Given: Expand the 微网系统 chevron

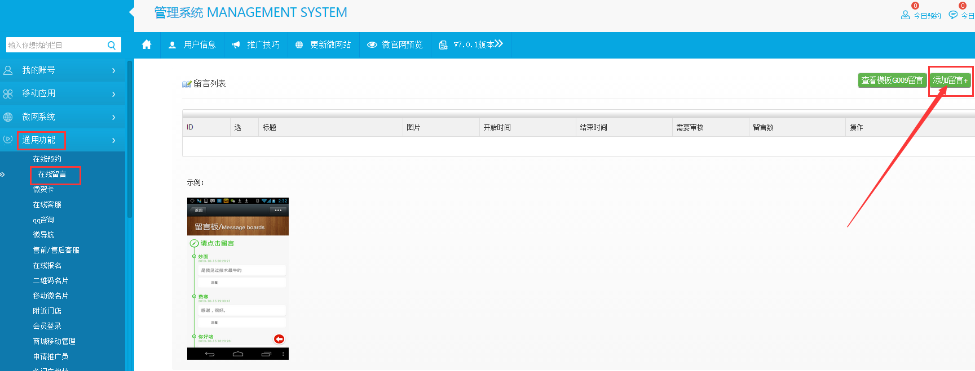Looking at the screenshot, I should [x=114, y=117].
